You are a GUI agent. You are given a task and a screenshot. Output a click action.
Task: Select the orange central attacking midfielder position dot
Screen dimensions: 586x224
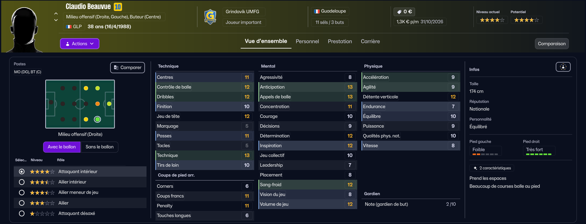[98, 104]
